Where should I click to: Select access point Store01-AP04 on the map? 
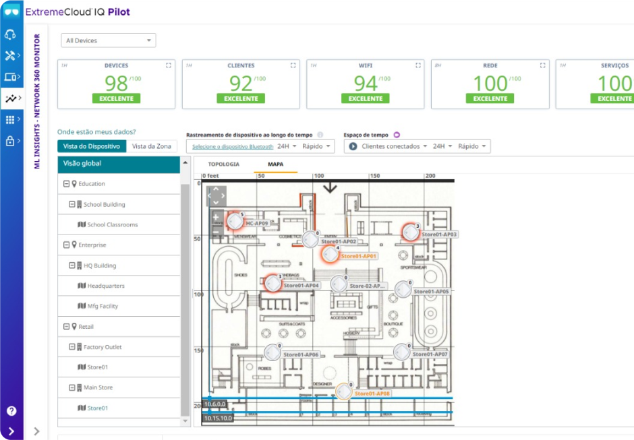273,284
